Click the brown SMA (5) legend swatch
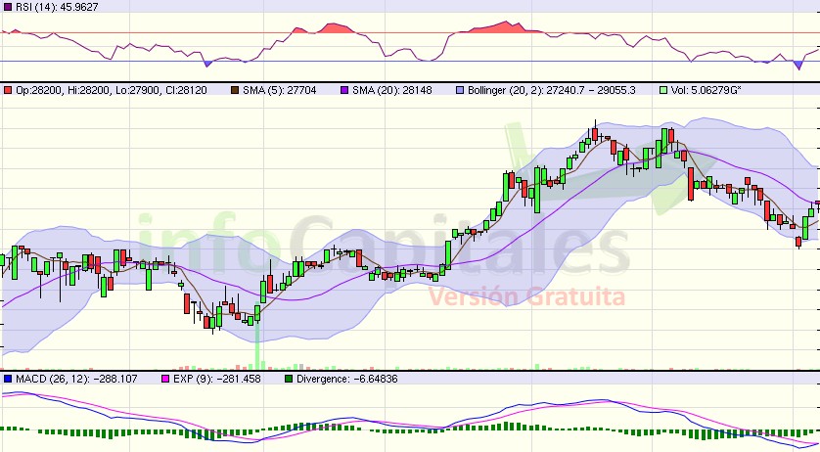Viewport: 820px width, 452px height. tap(235, 90)
